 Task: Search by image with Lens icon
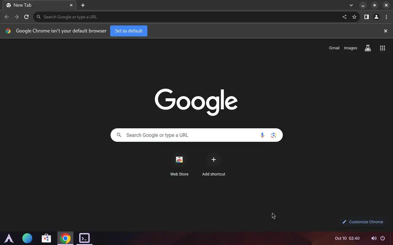274,135
